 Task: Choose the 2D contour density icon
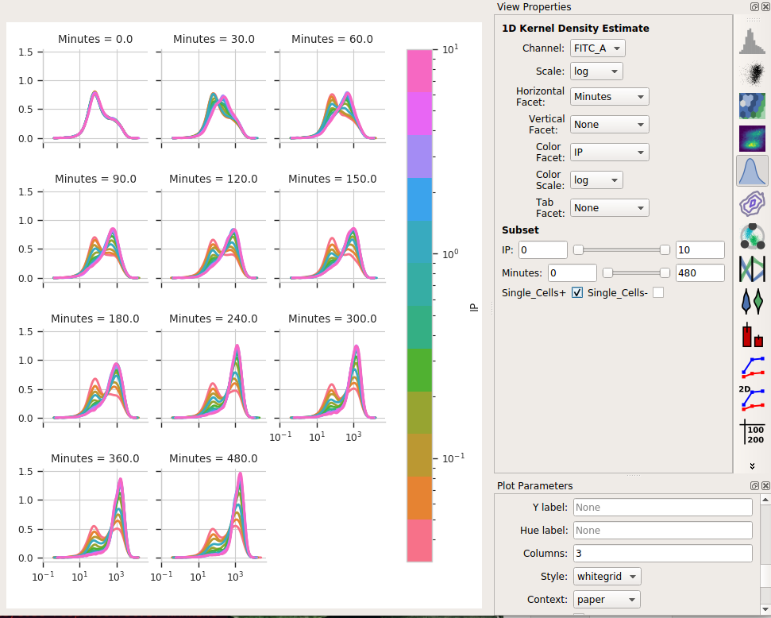[752, 203]
